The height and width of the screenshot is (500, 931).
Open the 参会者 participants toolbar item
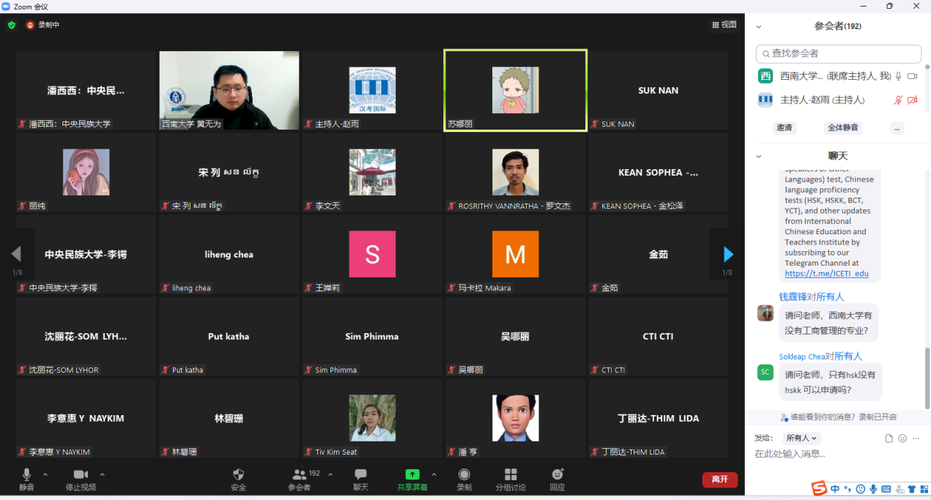pyautogui.click(x=300, y=475)
